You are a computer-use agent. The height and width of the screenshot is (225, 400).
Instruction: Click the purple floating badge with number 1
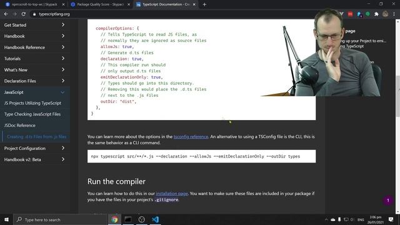click(x=388, y=201)
